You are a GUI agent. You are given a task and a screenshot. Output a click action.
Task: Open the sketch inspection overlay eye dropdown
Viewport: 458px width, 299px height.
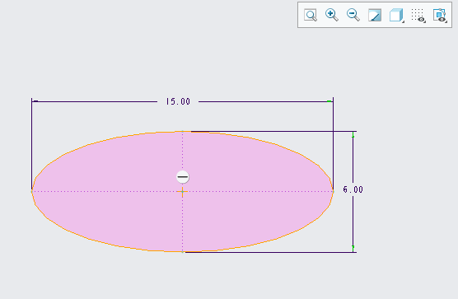point(440,15)
